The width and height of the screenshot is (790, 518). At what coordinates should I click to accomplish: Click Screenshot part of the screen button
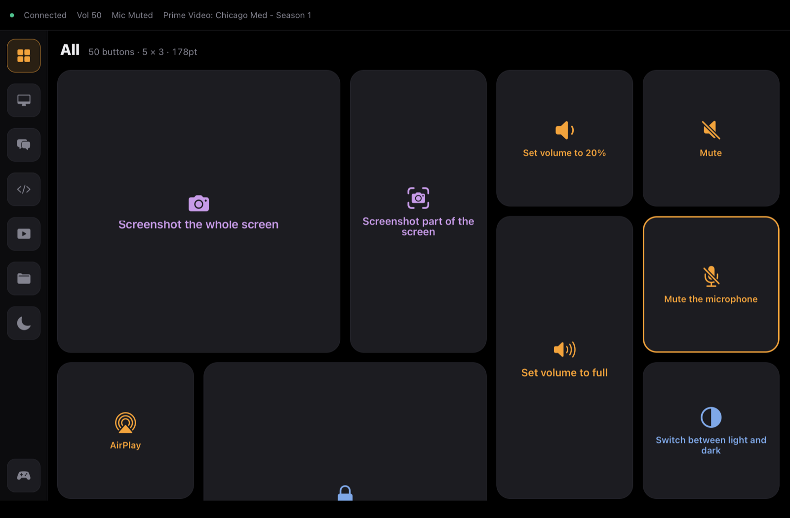tap(418, 211)
